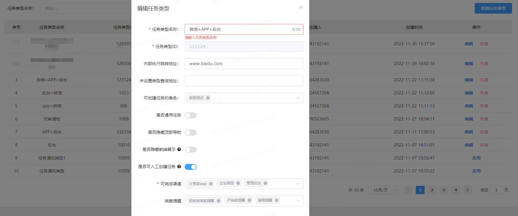Expand the 可创建任务的角色 dropdown
Viewport: 518px width, 216px height.
point(298,98)
